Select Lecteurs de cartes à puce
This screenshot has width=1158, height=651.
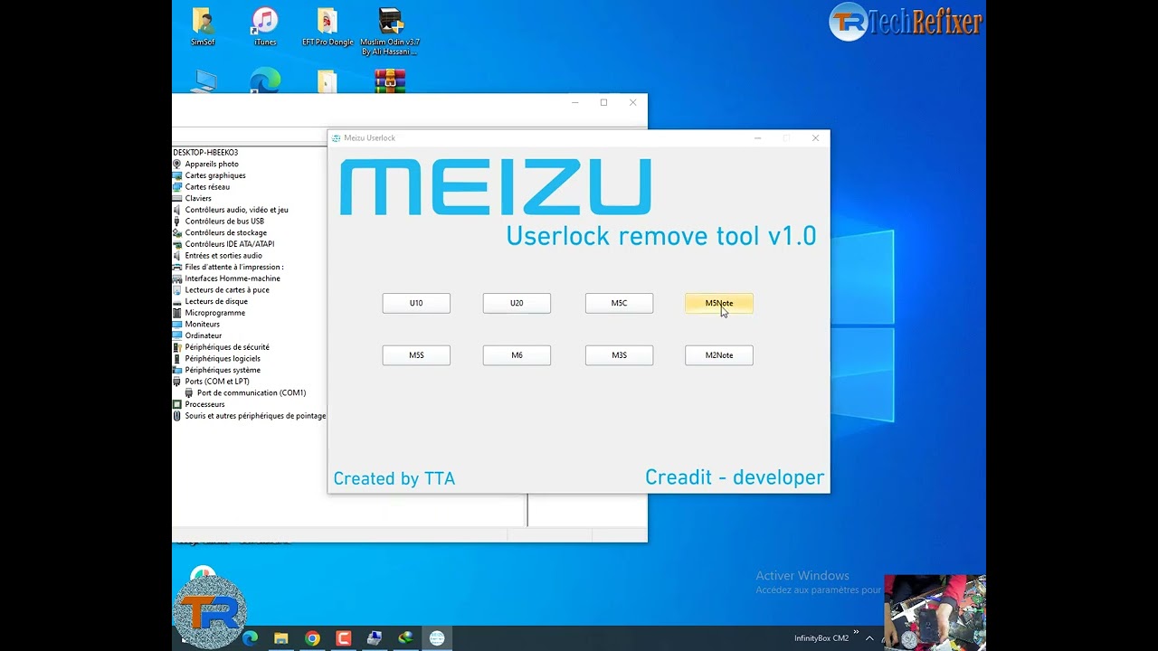point(227,290)
